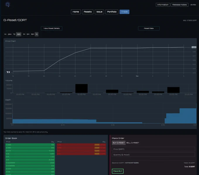This screenshot has width=199, height=175.
Task: Set the candle interval to 5M
Action: [x=28, y=34]
